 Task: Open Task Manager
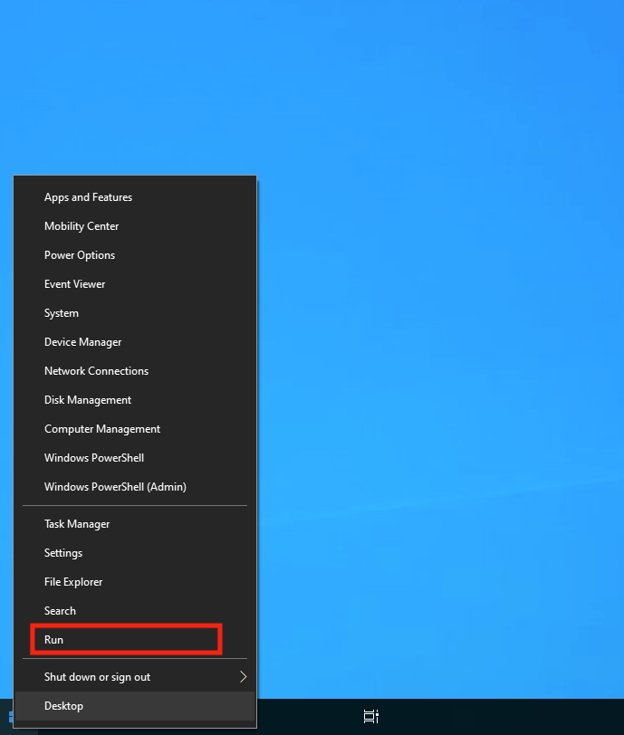(135, 524)
